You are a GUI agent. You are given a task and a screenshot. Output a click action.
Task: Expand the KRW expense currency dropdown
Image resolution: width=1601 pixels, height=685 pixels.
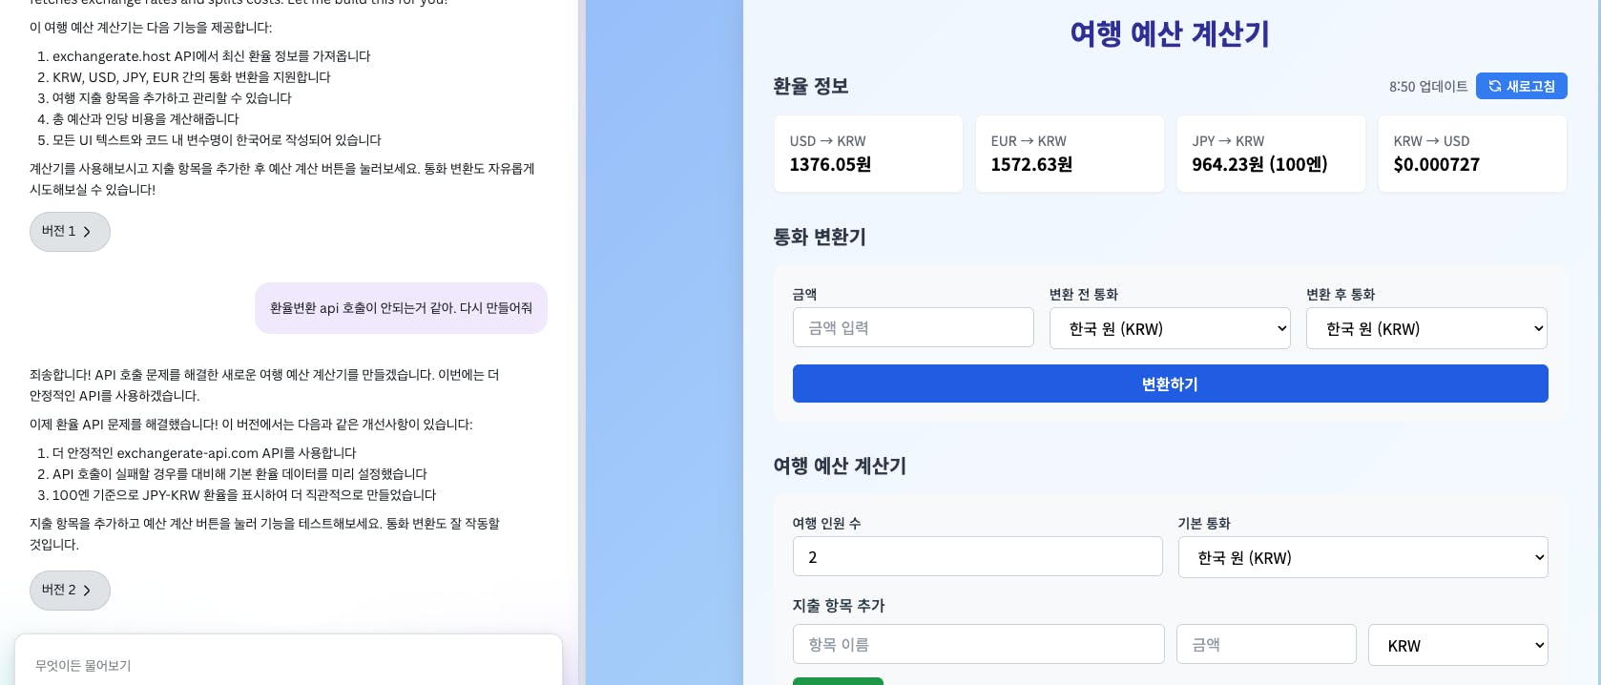(1458, 645)
